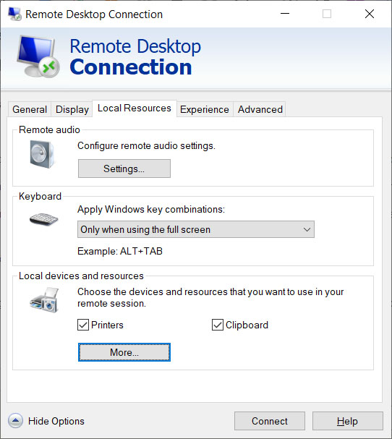Open Help button
Screen dimensions: 392x439
[x=347, y=421]
